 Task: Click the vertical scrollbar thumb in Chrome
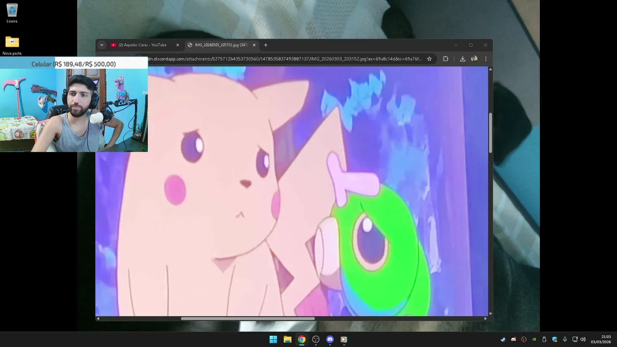[x=490, y=133]
